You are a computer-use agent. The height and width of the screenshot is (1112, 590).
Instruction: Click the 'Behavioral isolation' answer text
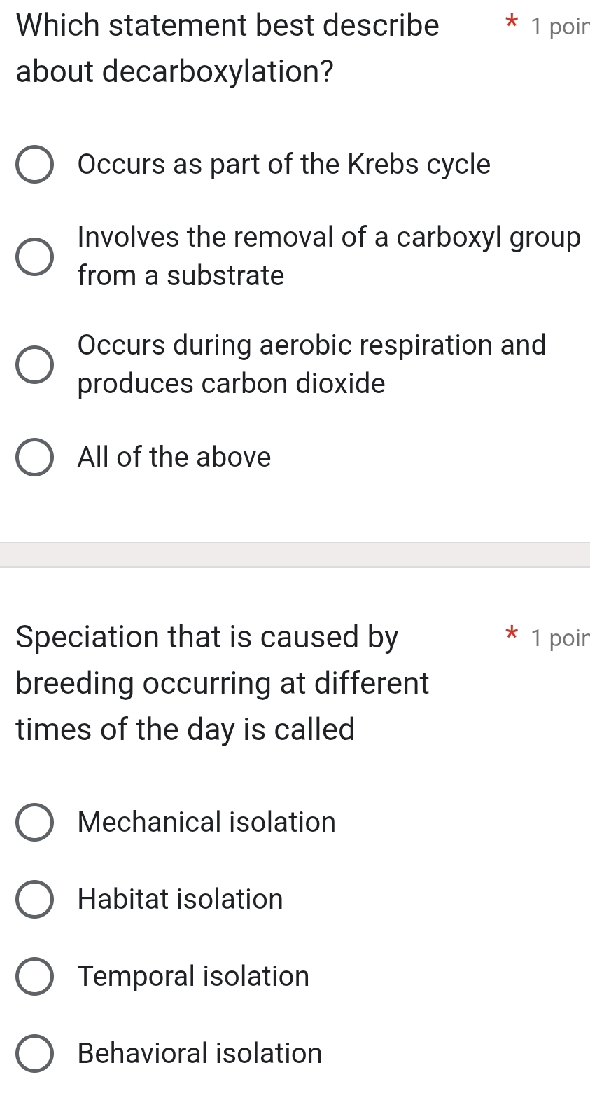[199, 1053]
